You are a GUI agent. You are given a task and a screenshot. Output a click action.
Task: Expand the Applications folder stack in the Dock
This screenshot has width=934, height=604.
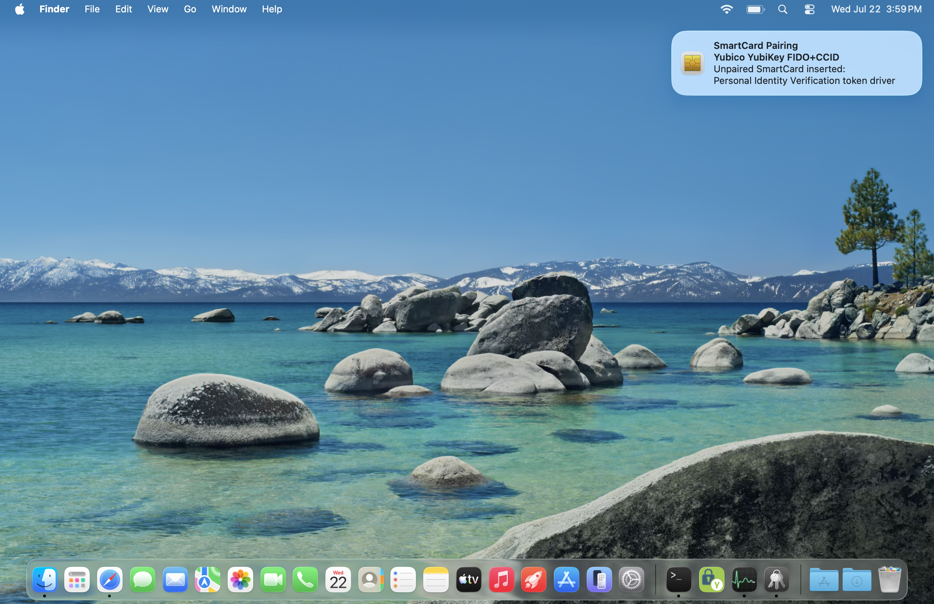pos(824,579)
